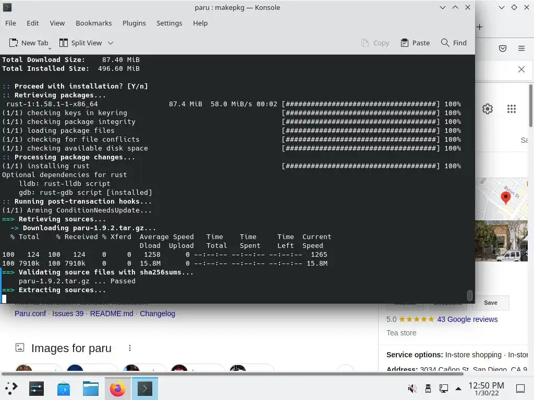This screenshot has height=400, width=534.
Task: Open the Help menu in Konsole
Action: (x=200, y=23)
